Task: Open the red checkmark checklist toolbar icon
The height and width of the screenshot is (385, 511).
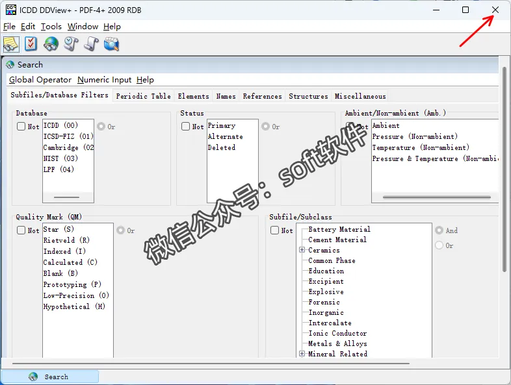Action: (31, 44)
